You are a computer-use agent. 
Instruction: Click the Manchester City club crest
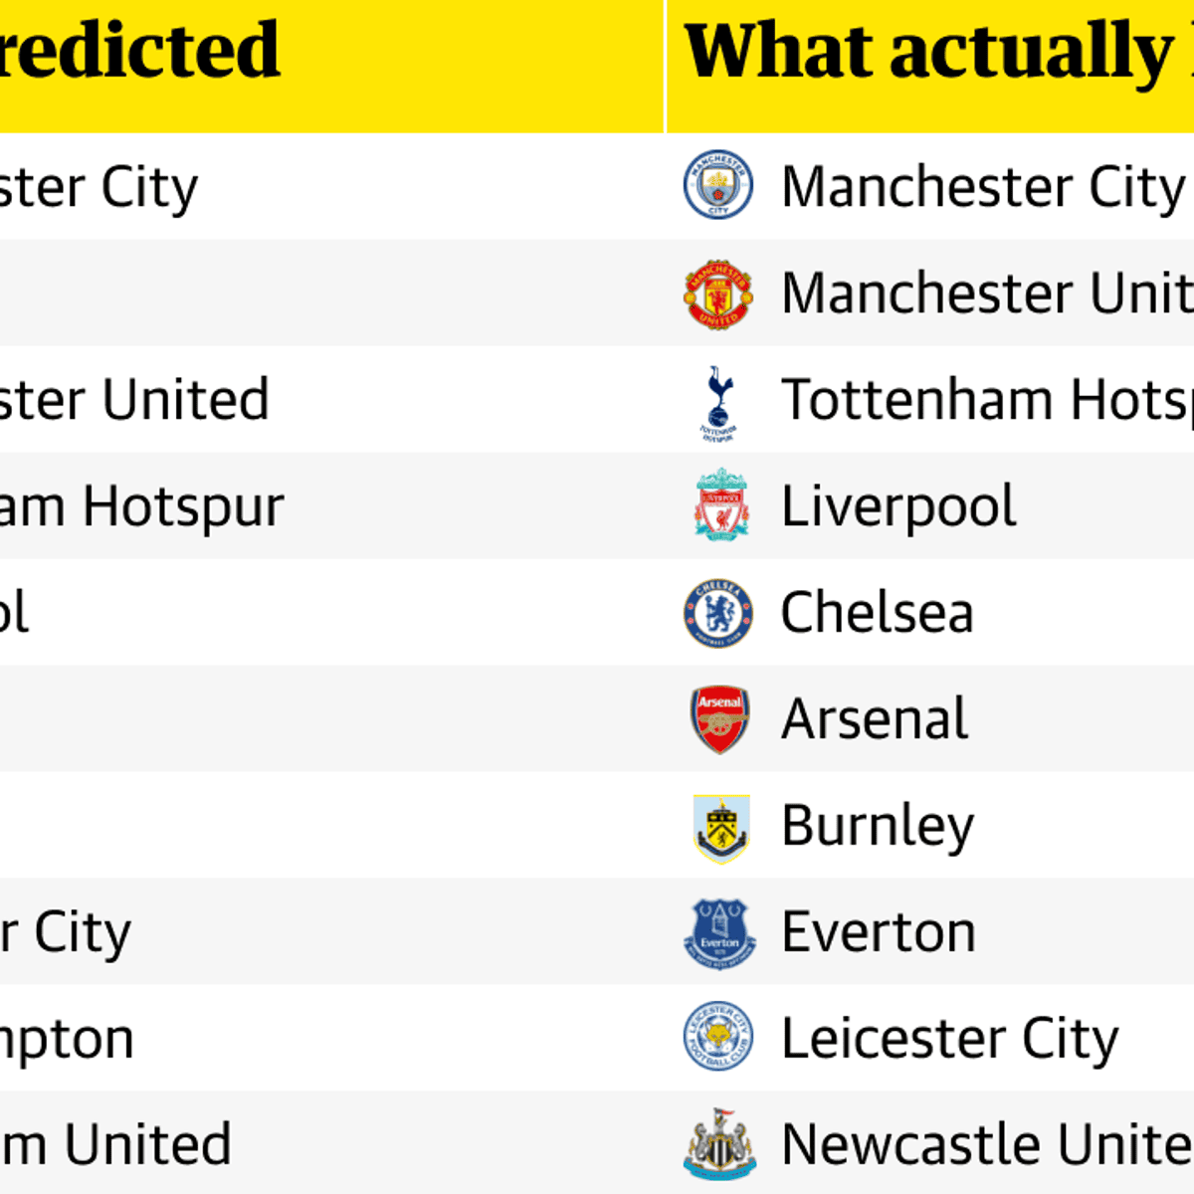coord(718,185)
